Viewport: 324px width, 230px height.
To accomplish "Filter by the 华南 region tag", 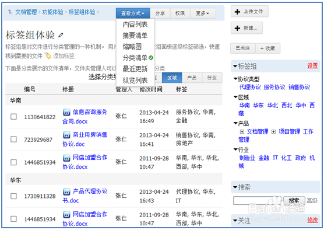I will click(x=245, y=106).
